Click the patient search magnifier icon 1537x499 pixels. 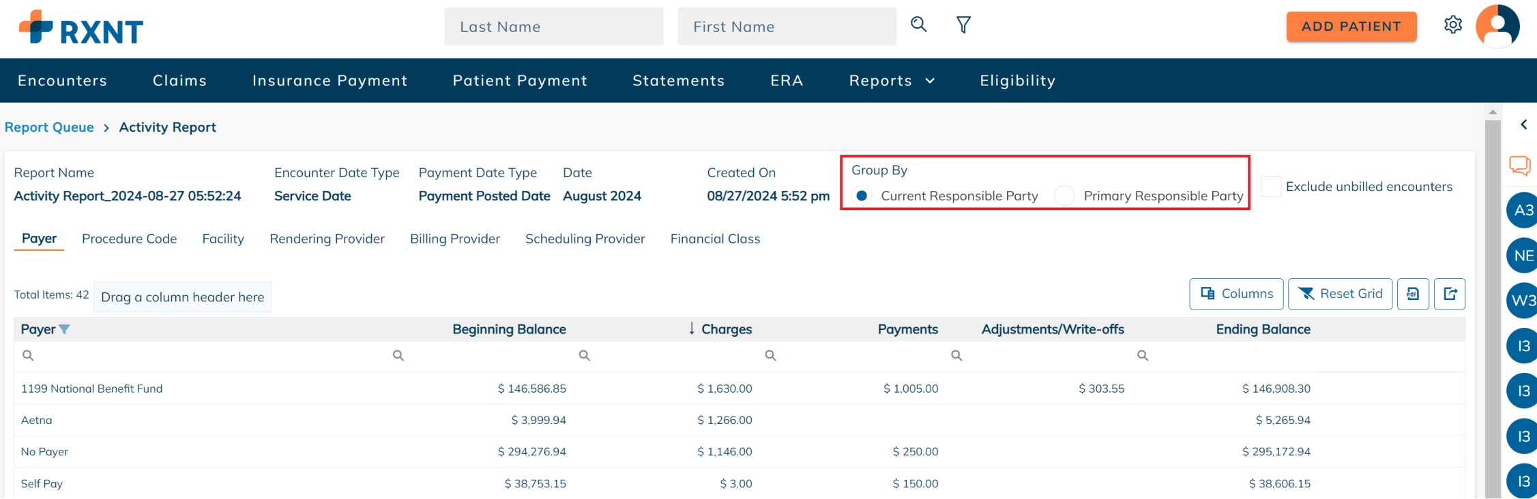[x=919, y=25]
